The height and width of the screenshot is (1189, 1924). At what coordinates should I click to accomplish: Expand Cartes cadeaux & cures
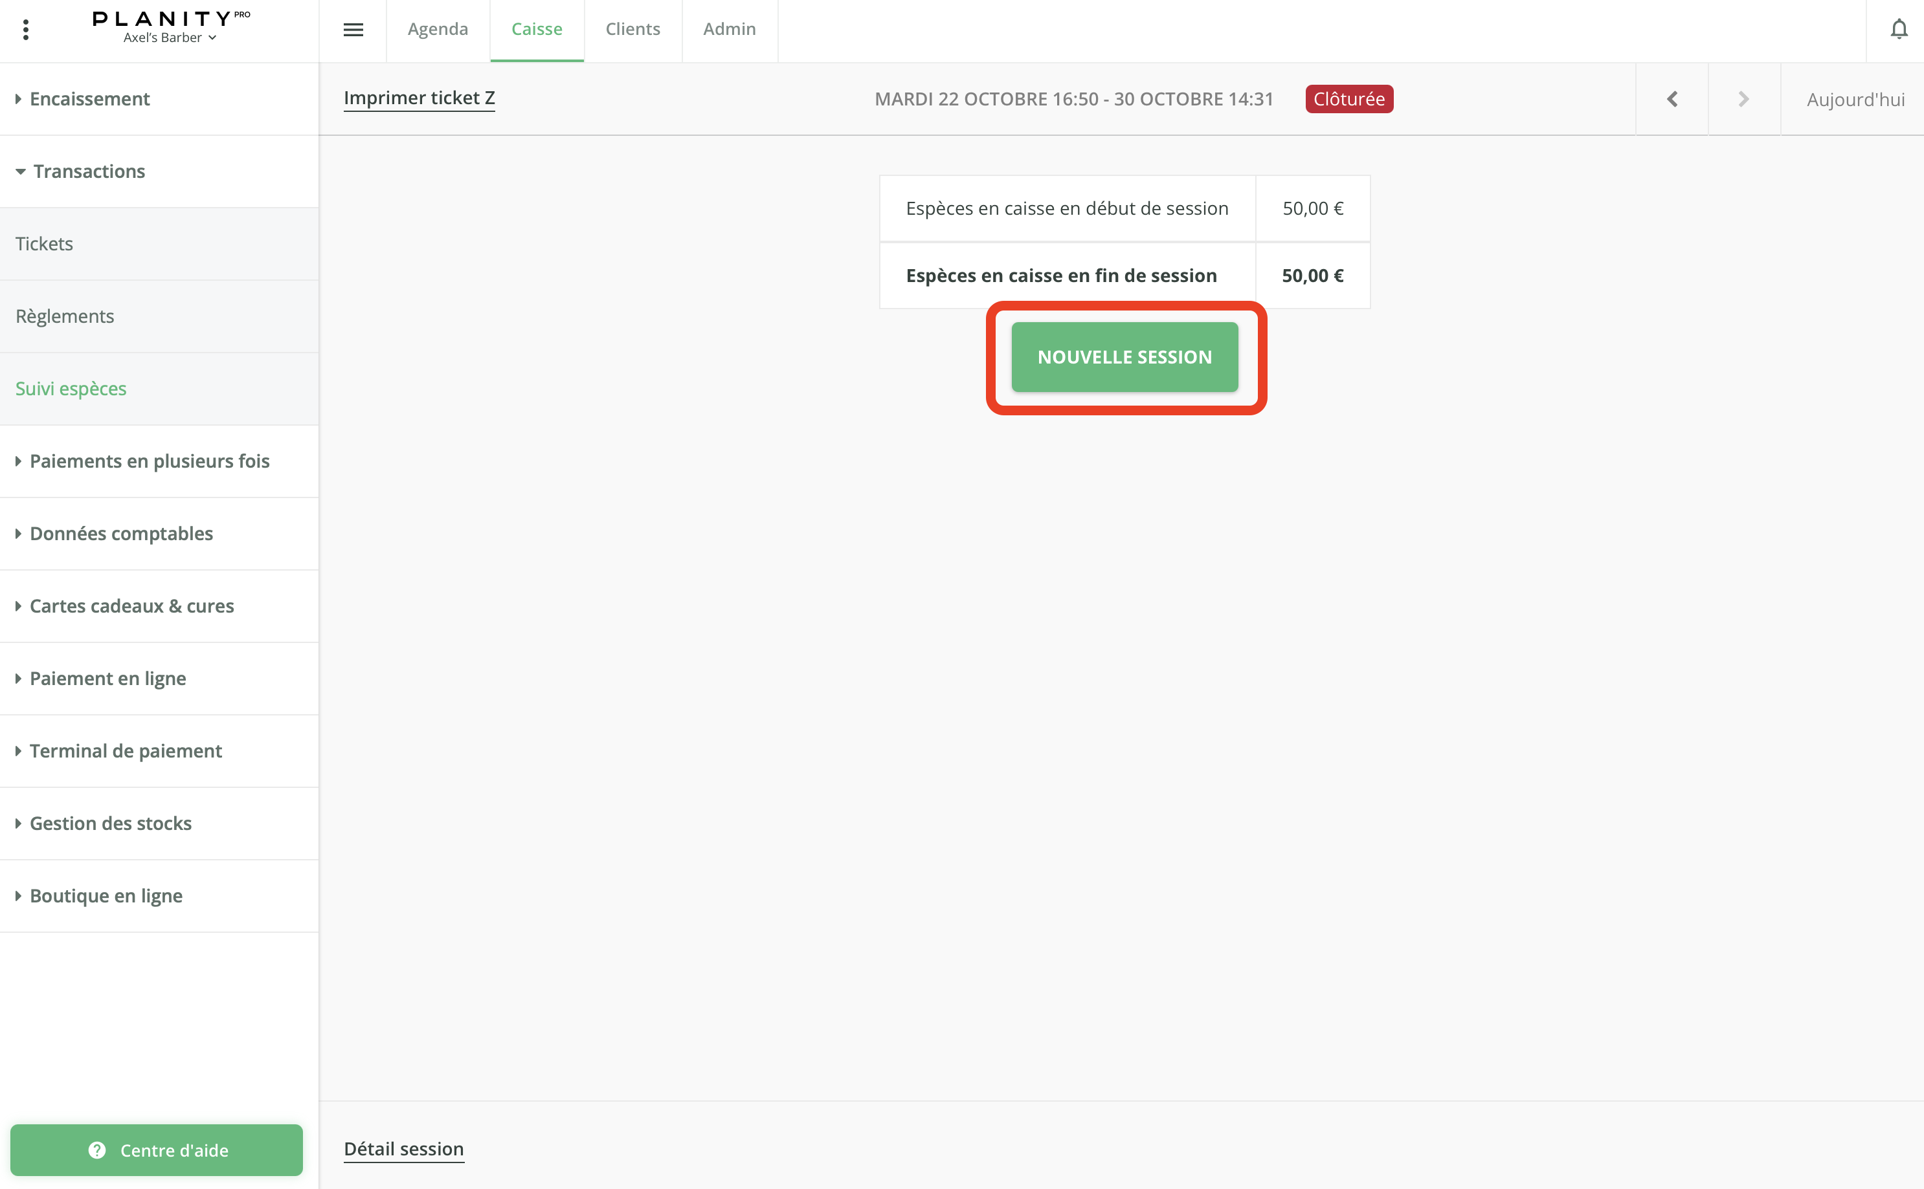[x=131, y=605]
